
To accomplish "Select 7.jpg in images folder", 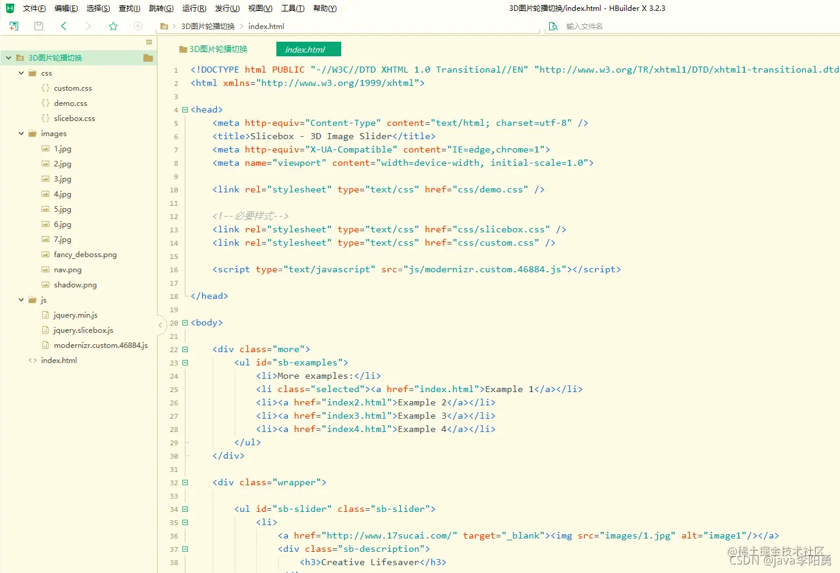I will coord(62,239).
